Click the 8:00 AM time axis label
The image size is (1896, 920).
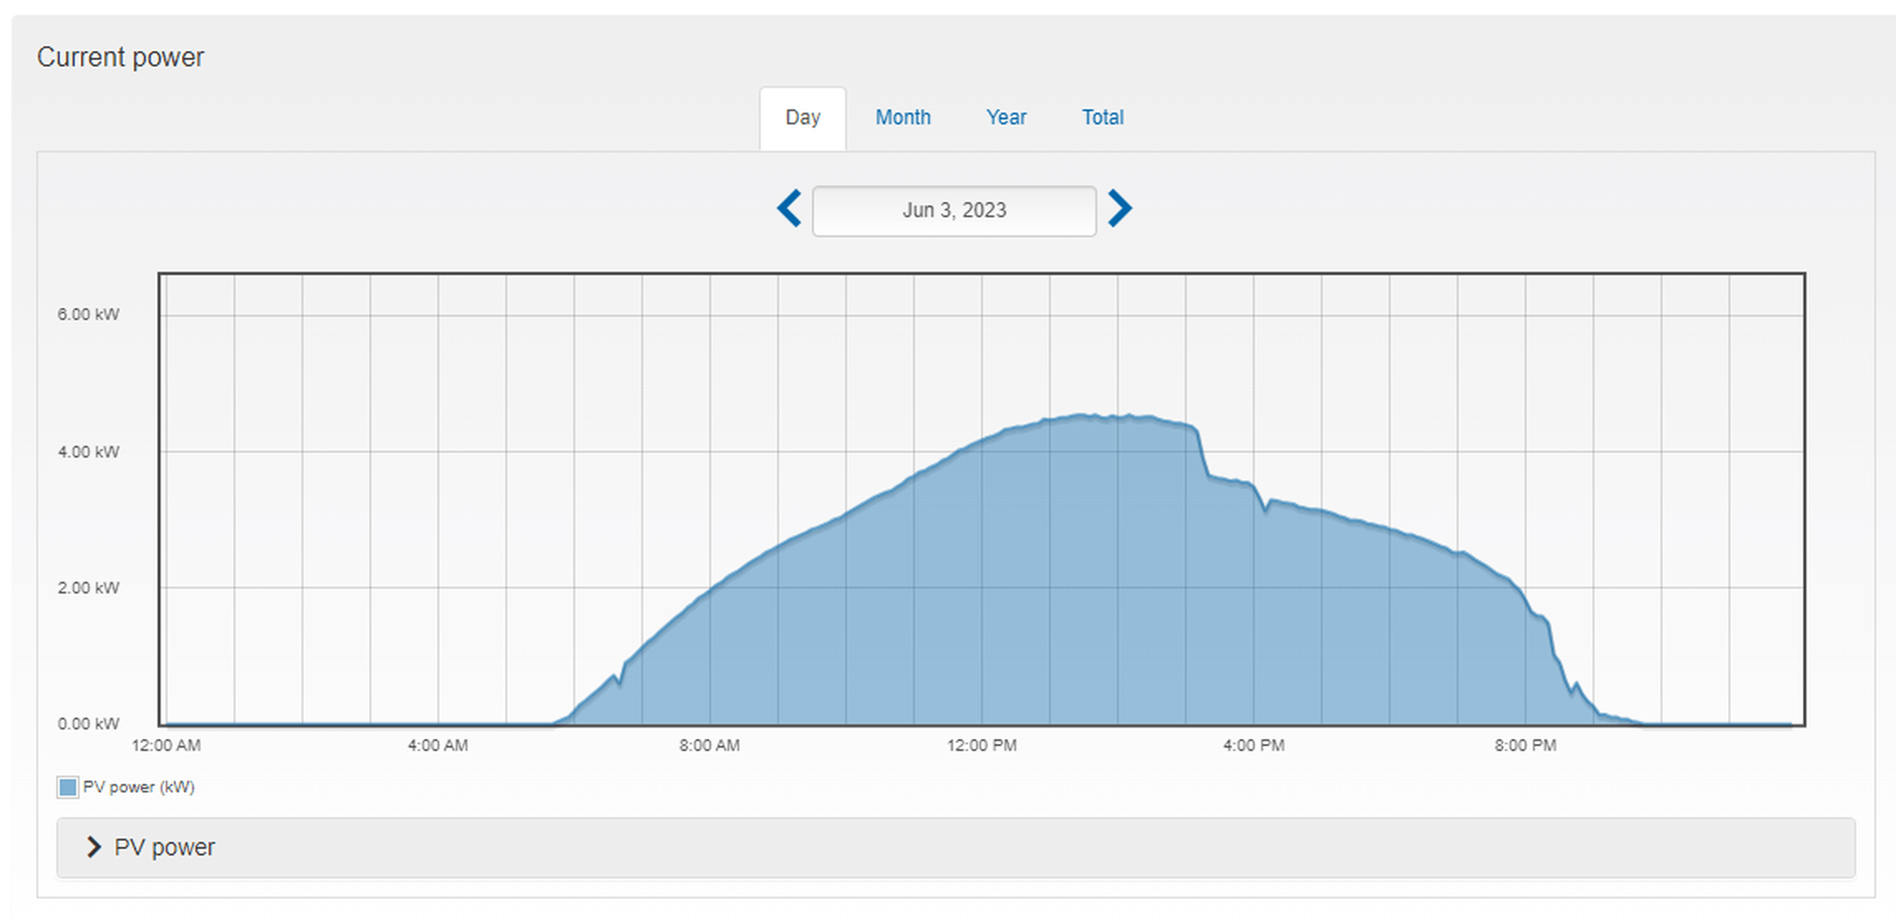[x=709, y=745]
